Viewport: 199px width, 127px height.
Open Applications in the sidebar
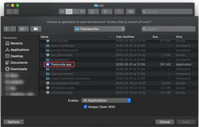tap(17, 50)
